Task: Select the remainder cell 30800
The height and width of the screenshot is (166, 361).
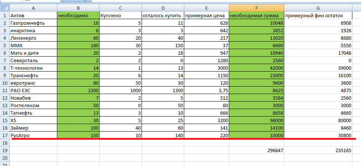Action: pyautogui.click(x=318, y=135)
